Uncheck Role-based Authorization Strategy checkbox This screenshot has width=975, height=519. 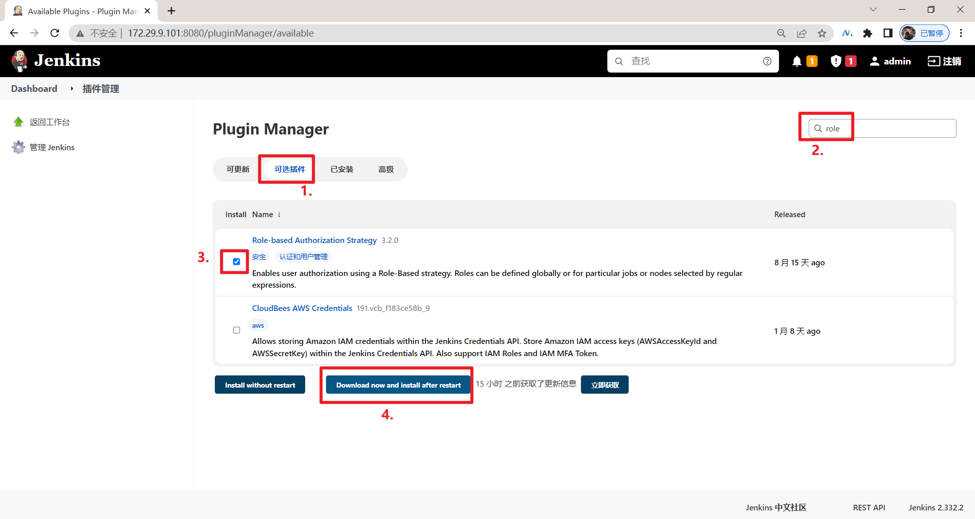[x=237, y=262]
